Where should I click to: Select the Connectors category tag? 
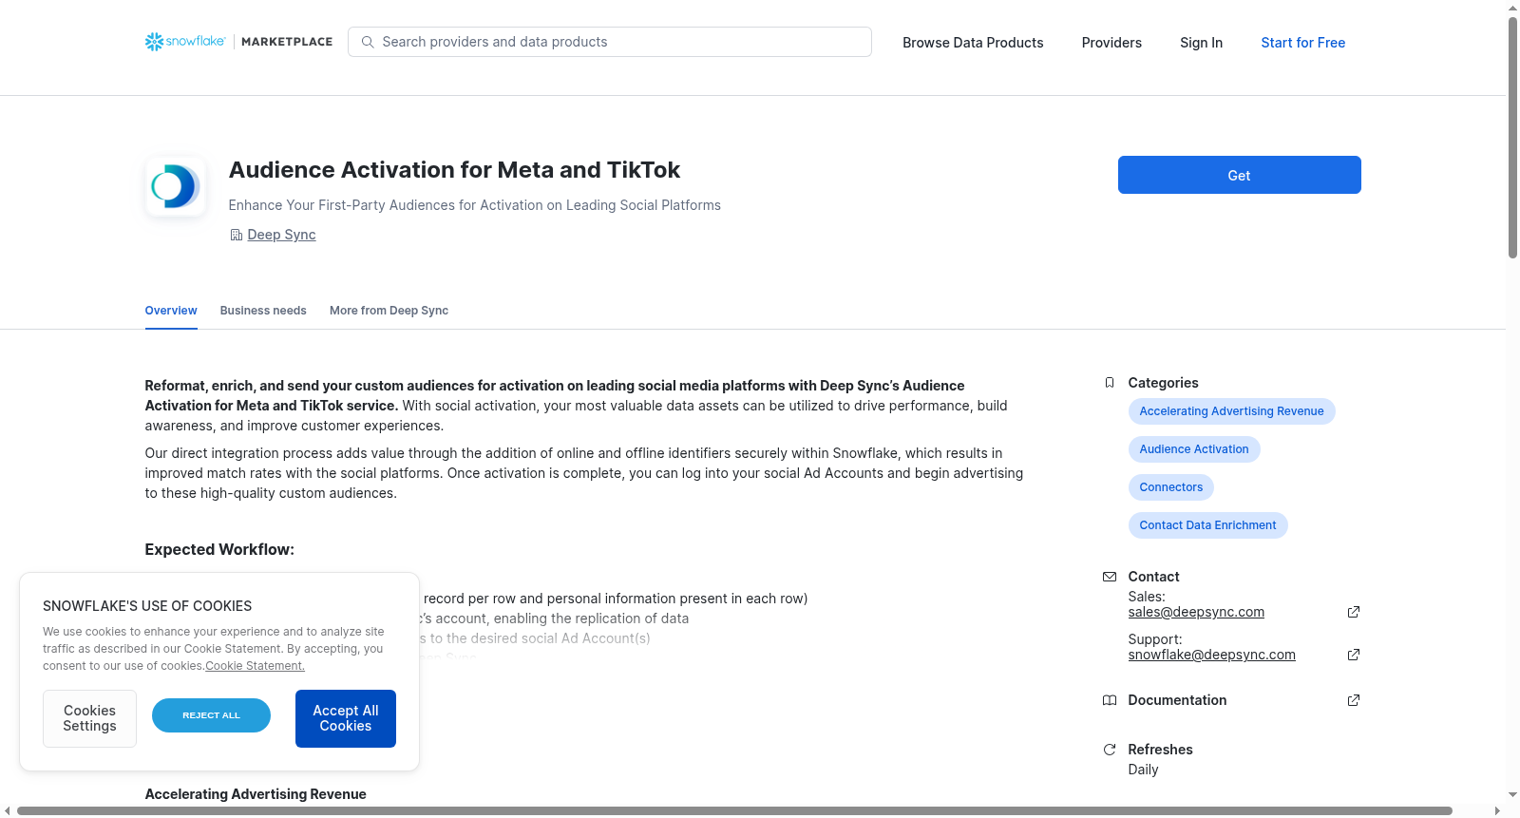1170,487
